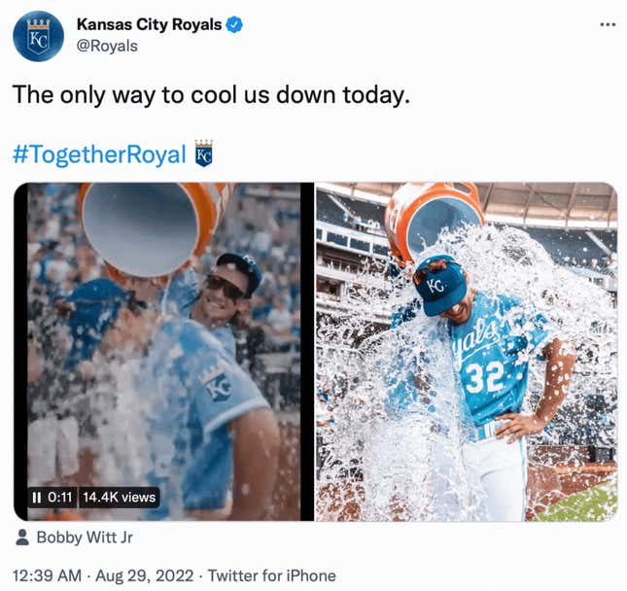
Task: Open the @Royals handle
Action: (x=107, y=46)
